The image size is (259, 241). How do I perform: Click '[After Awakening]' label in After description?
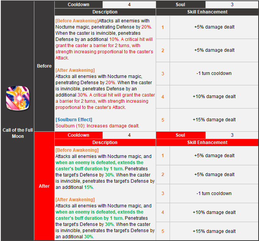tap(75, 200)
